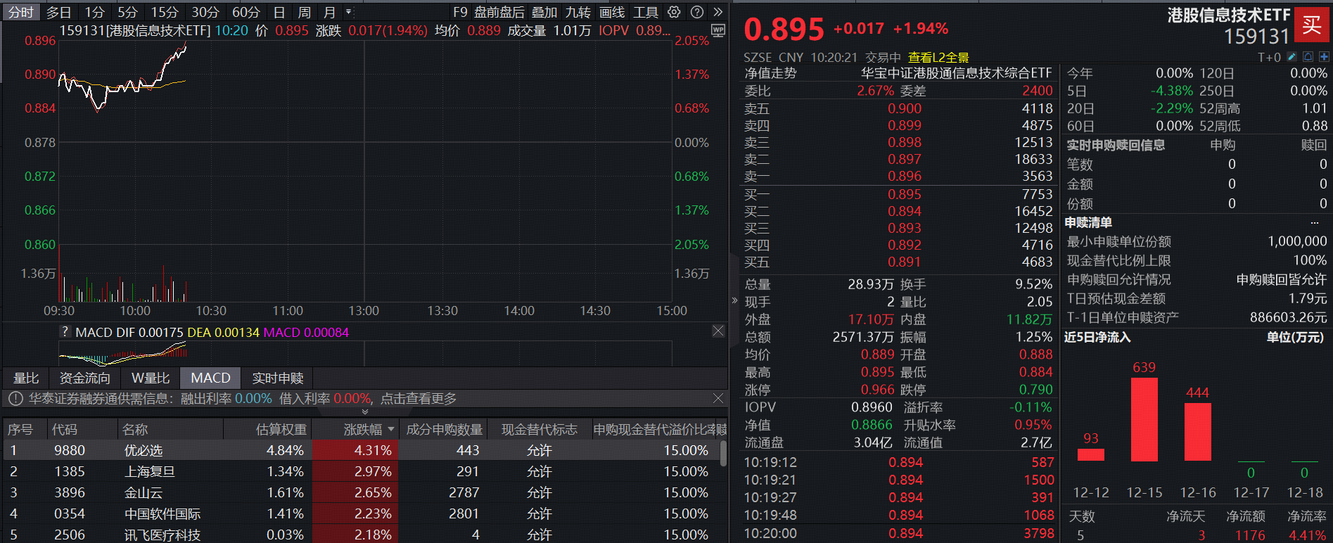
Task: Open the help question mark icon
Action: (x=697, y=12)
